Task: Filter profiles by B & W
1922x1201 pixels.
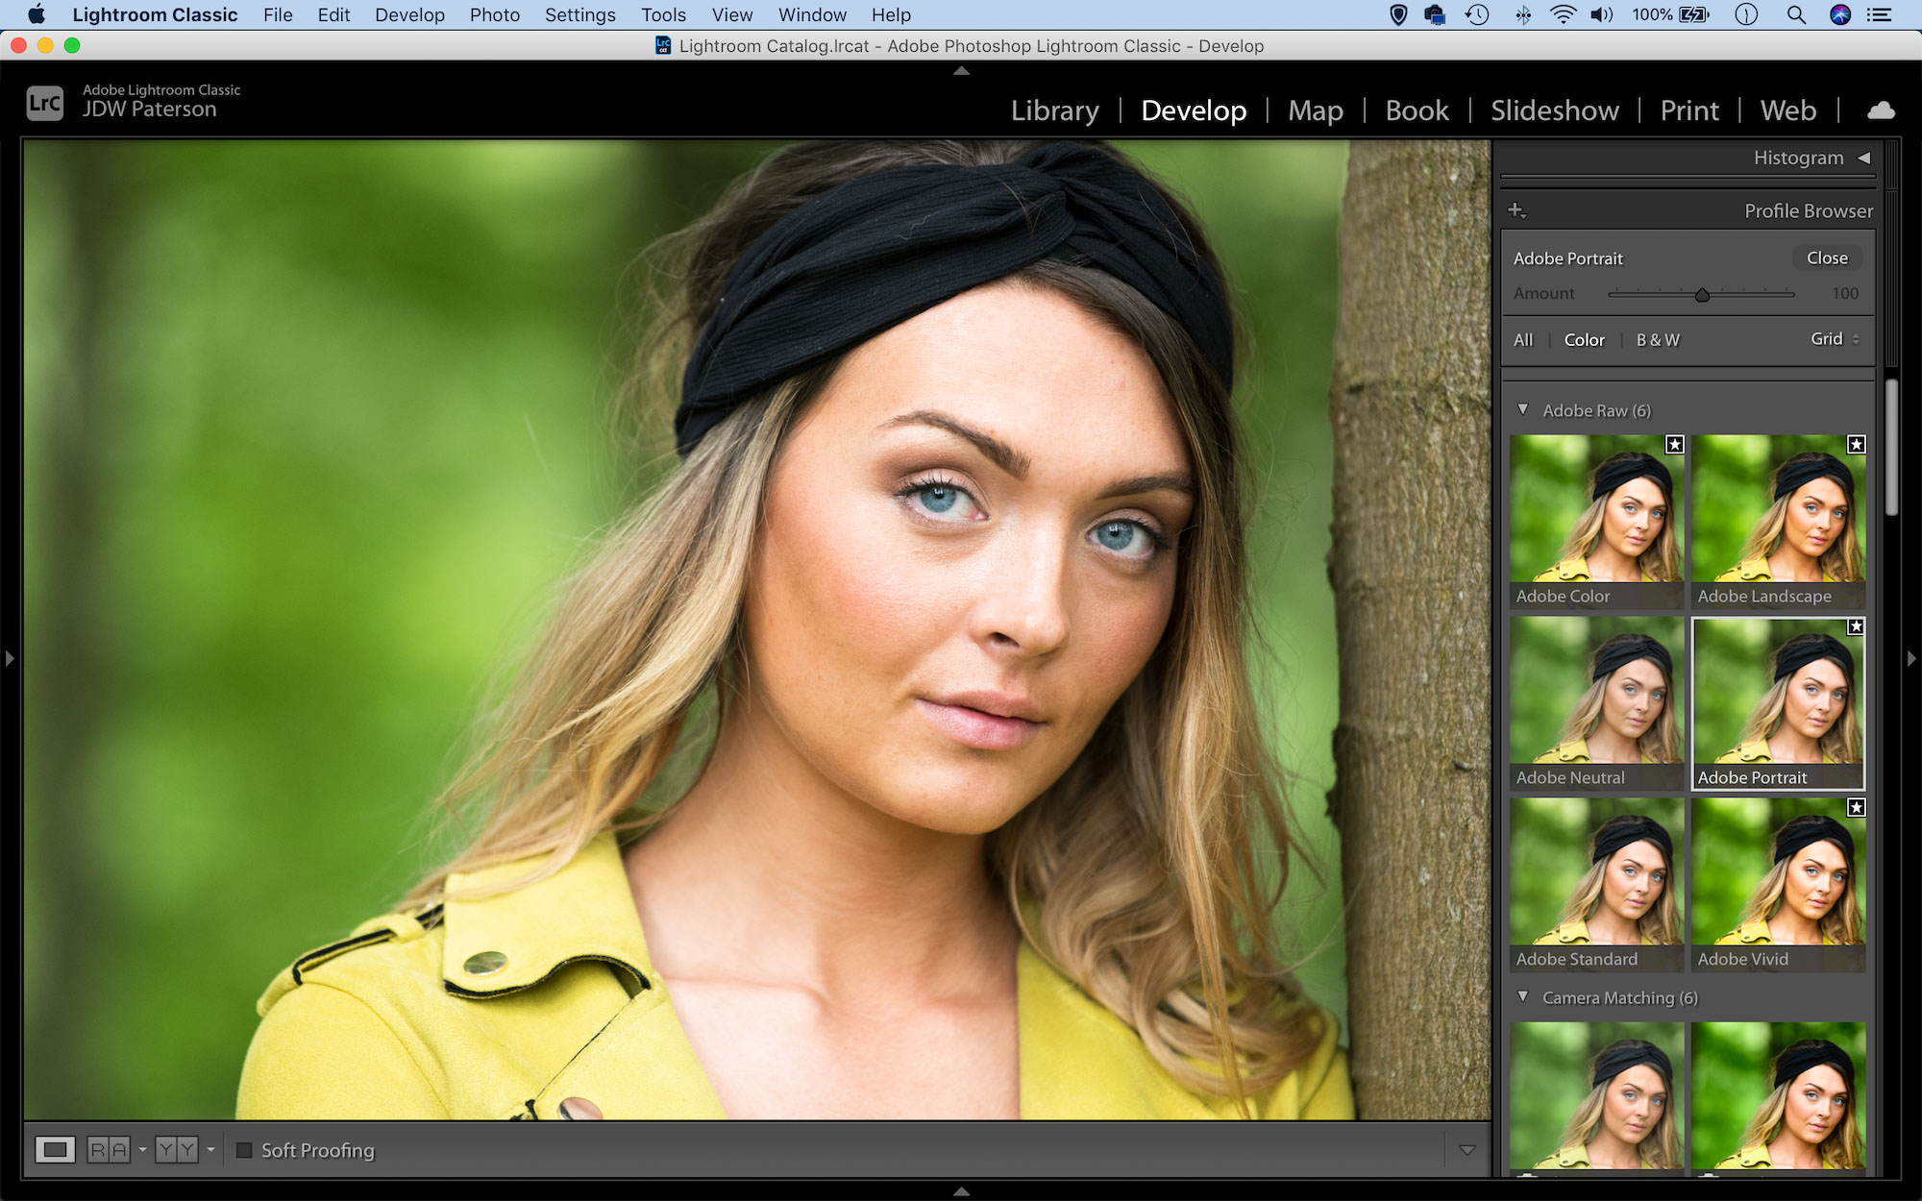Action: [x=1658, y=339]
